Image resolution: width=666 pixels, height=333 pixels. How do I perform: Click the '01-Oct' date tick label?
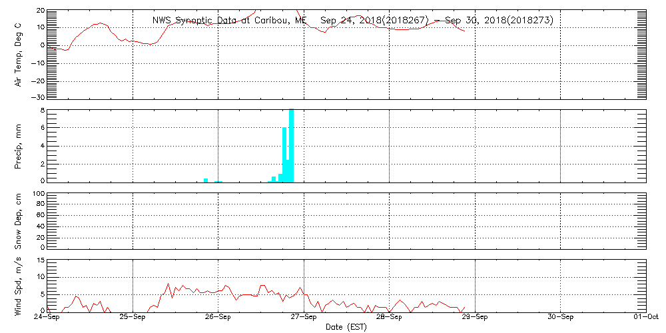pos(646,318)
